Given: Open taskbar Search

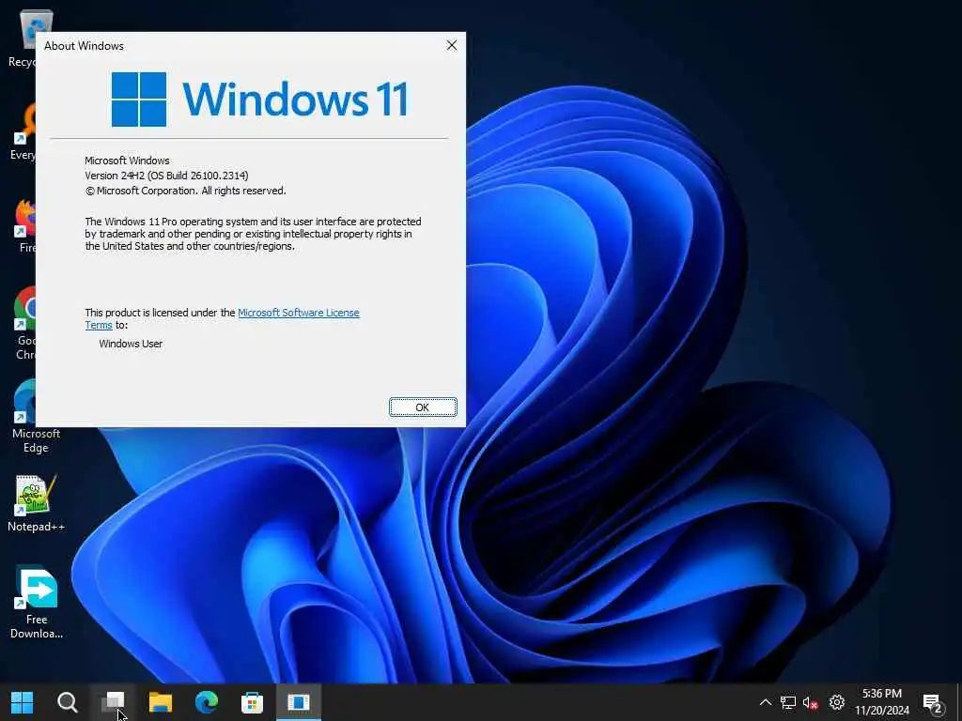Looking at the screenshot, I should click(x=68, y=702).
